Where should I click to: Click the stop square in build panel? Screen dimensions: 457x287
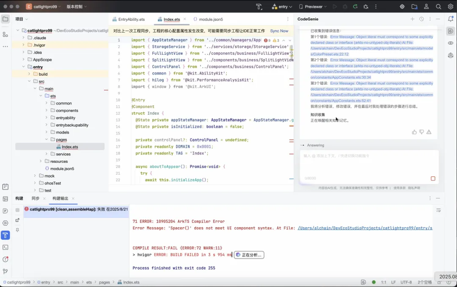coord(17,210)
